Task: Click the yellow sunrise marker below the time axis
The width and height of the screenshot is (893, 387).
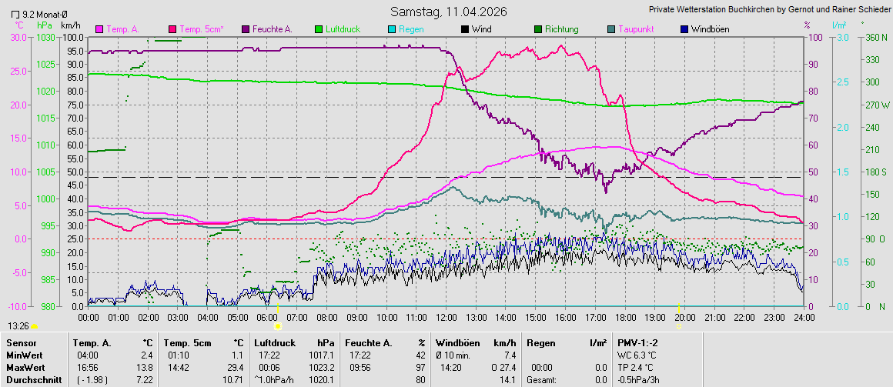Action: [278, 326]
